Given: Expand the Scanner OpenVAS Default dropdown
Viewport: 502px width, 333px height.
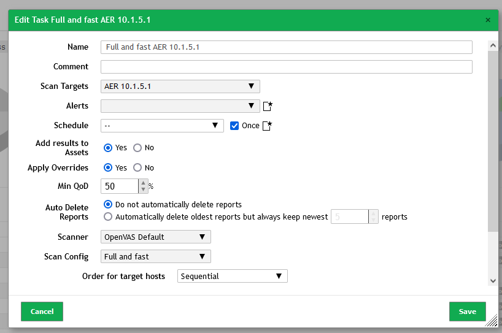Looking at the screenshot, I should (x=155, y=237).
